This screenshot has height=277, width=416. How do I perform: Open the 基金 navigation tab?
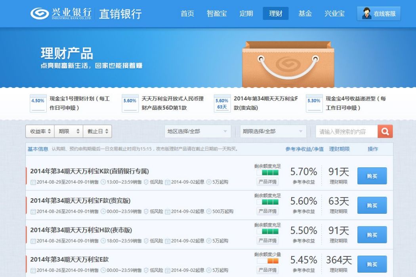(x=305, y=13)
